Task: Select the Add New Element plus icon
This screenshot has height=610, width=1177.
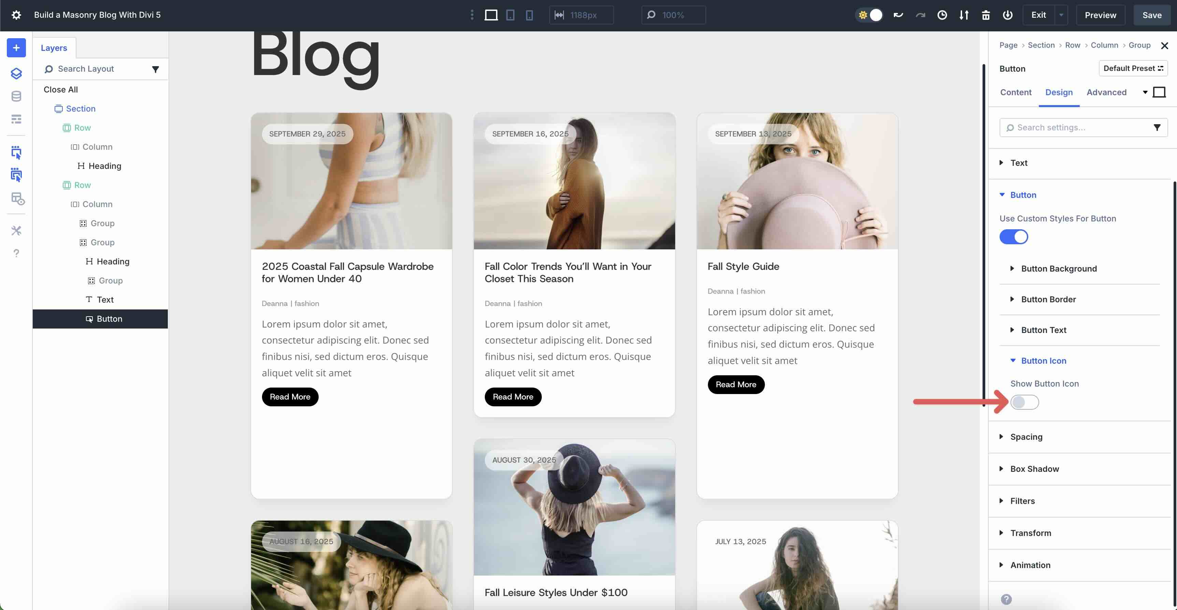Action: [16, 47]
